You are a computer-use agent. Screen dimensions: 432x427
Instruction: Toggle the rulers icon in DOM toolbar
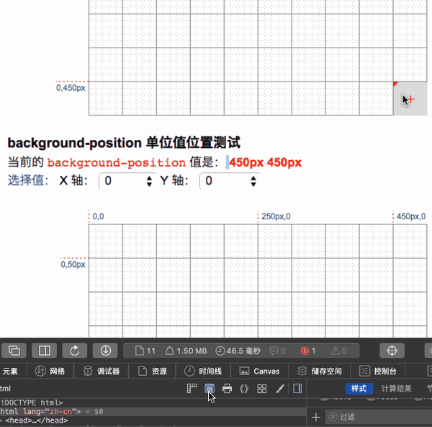[192, 389]
